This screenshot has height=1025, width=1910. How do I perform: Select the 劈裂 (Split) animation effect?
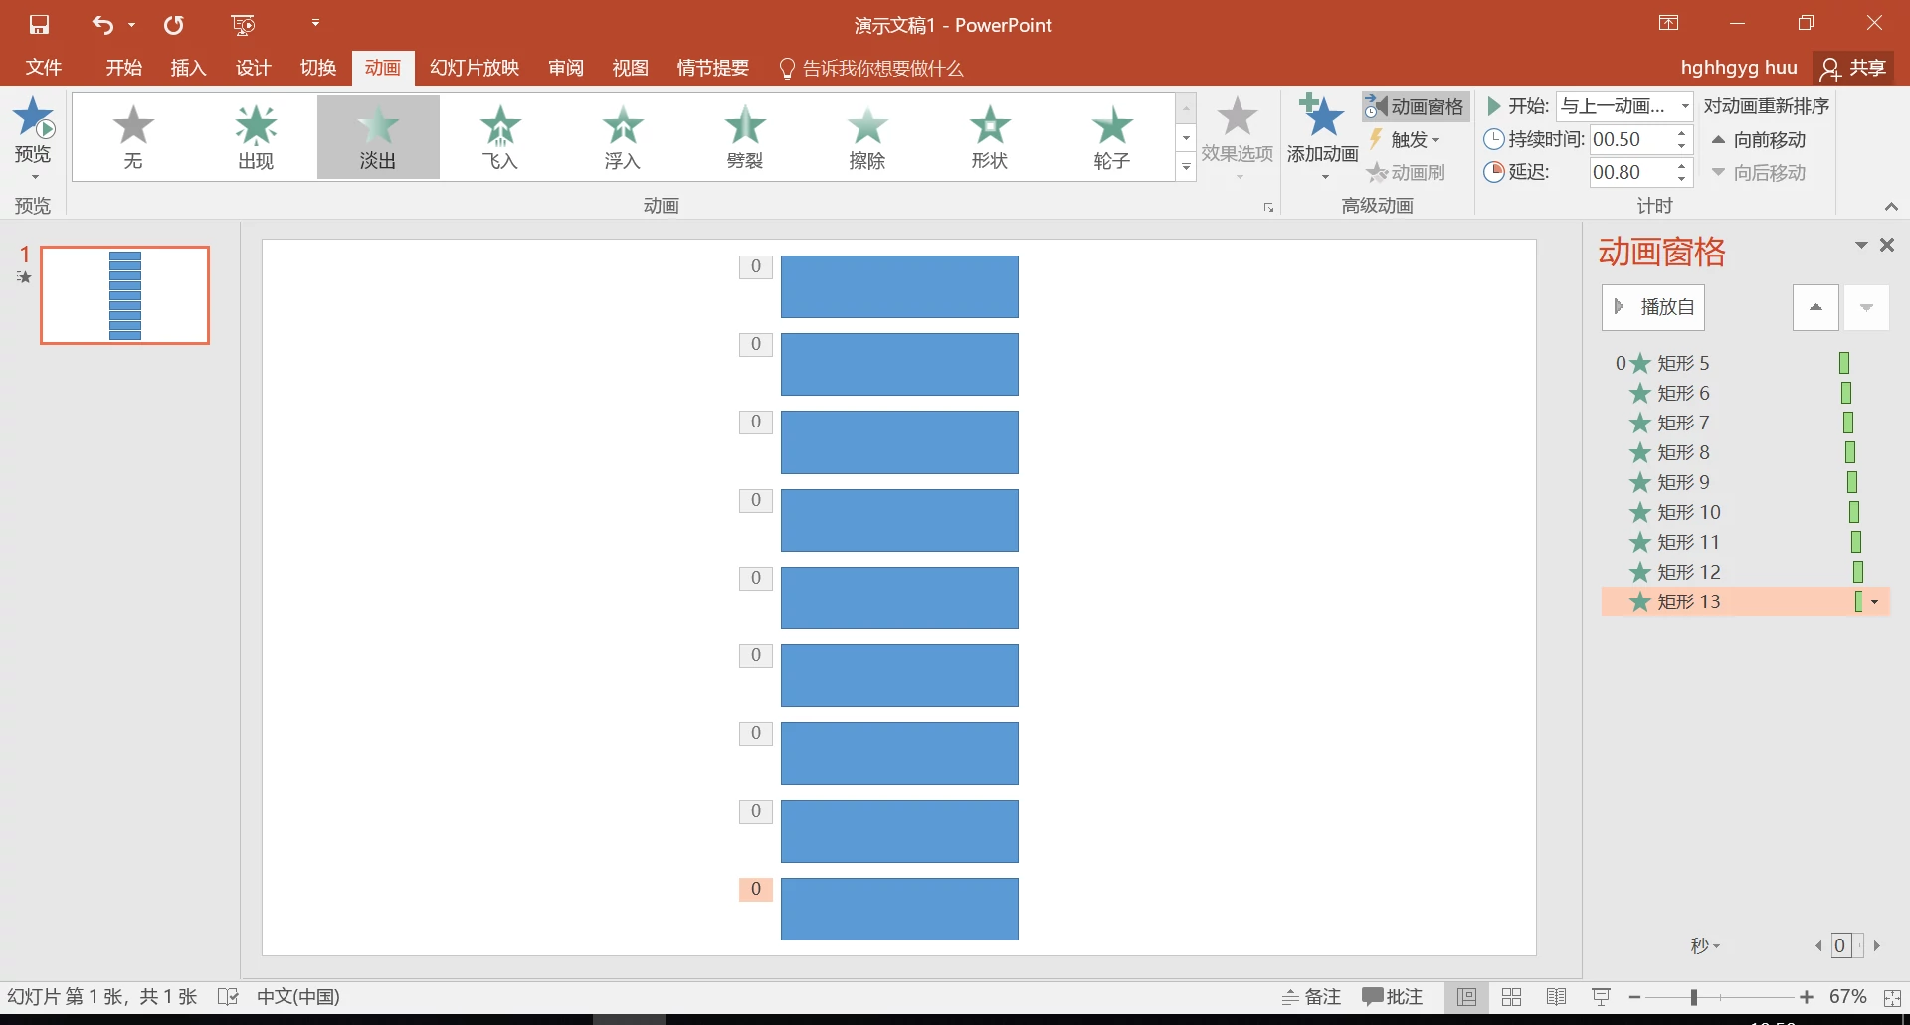point(744,137)
